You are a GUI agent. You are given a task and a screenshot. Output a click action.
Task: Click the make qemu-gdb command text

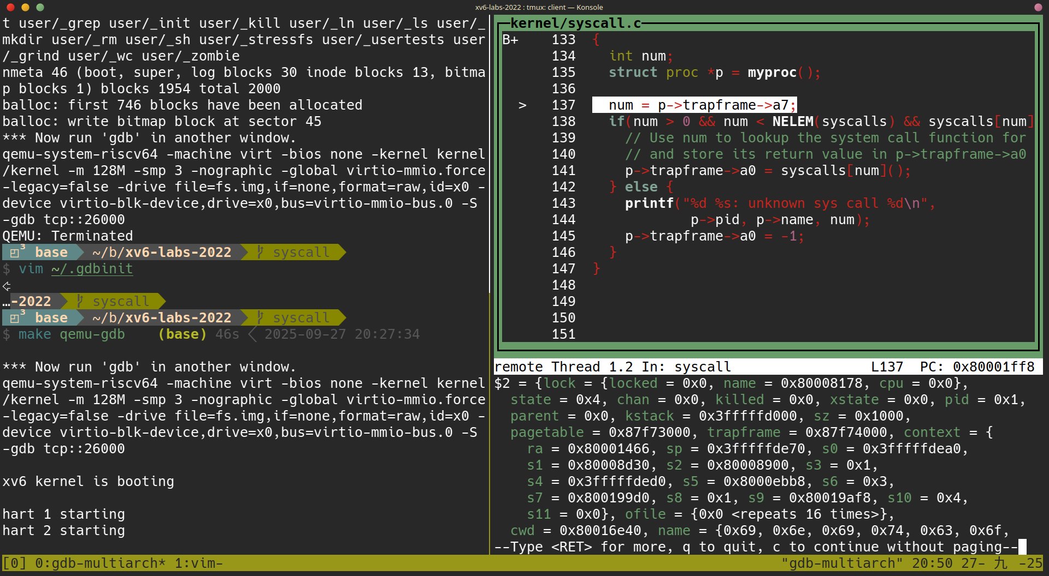tap(72, 334)
